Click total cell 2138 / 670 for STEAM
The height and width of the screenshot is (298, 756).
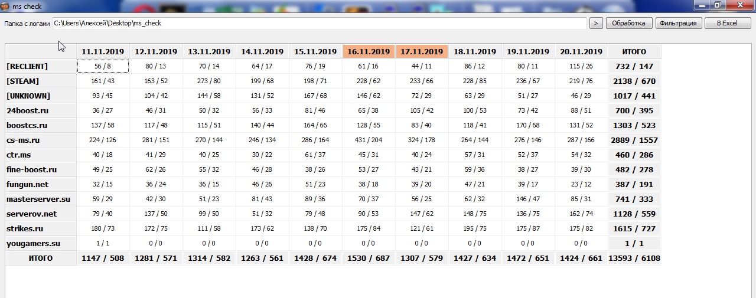tap(634, 81)
